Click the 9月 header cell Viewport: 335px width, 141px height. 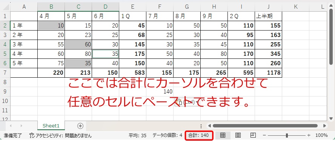(214, 16)
